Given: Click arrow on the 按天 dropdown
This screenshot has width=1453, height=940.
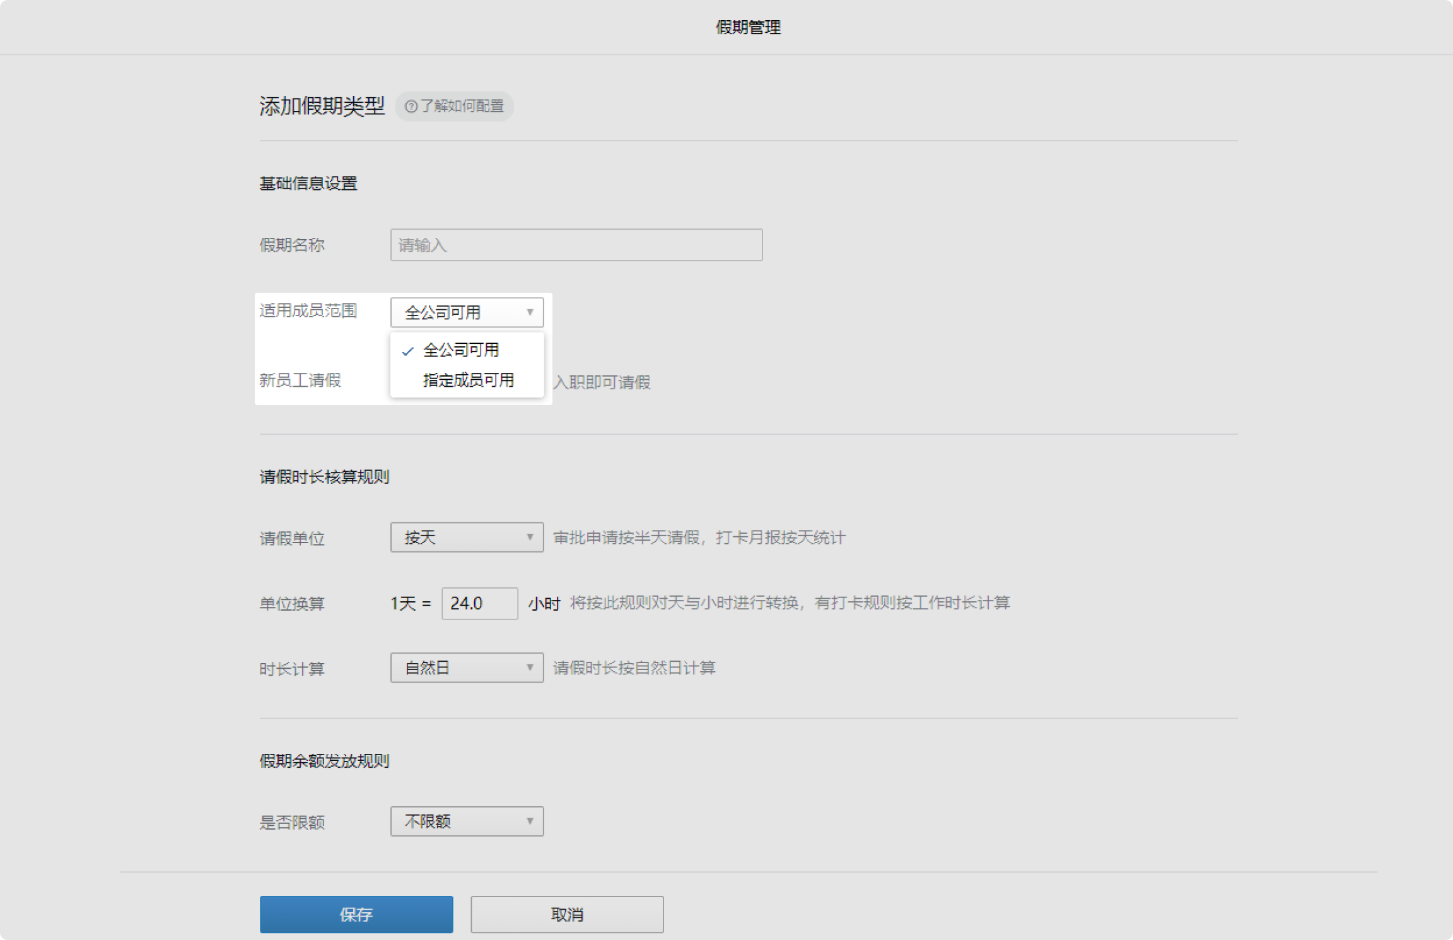Looking at the screenshot, I should click(530, 538).
